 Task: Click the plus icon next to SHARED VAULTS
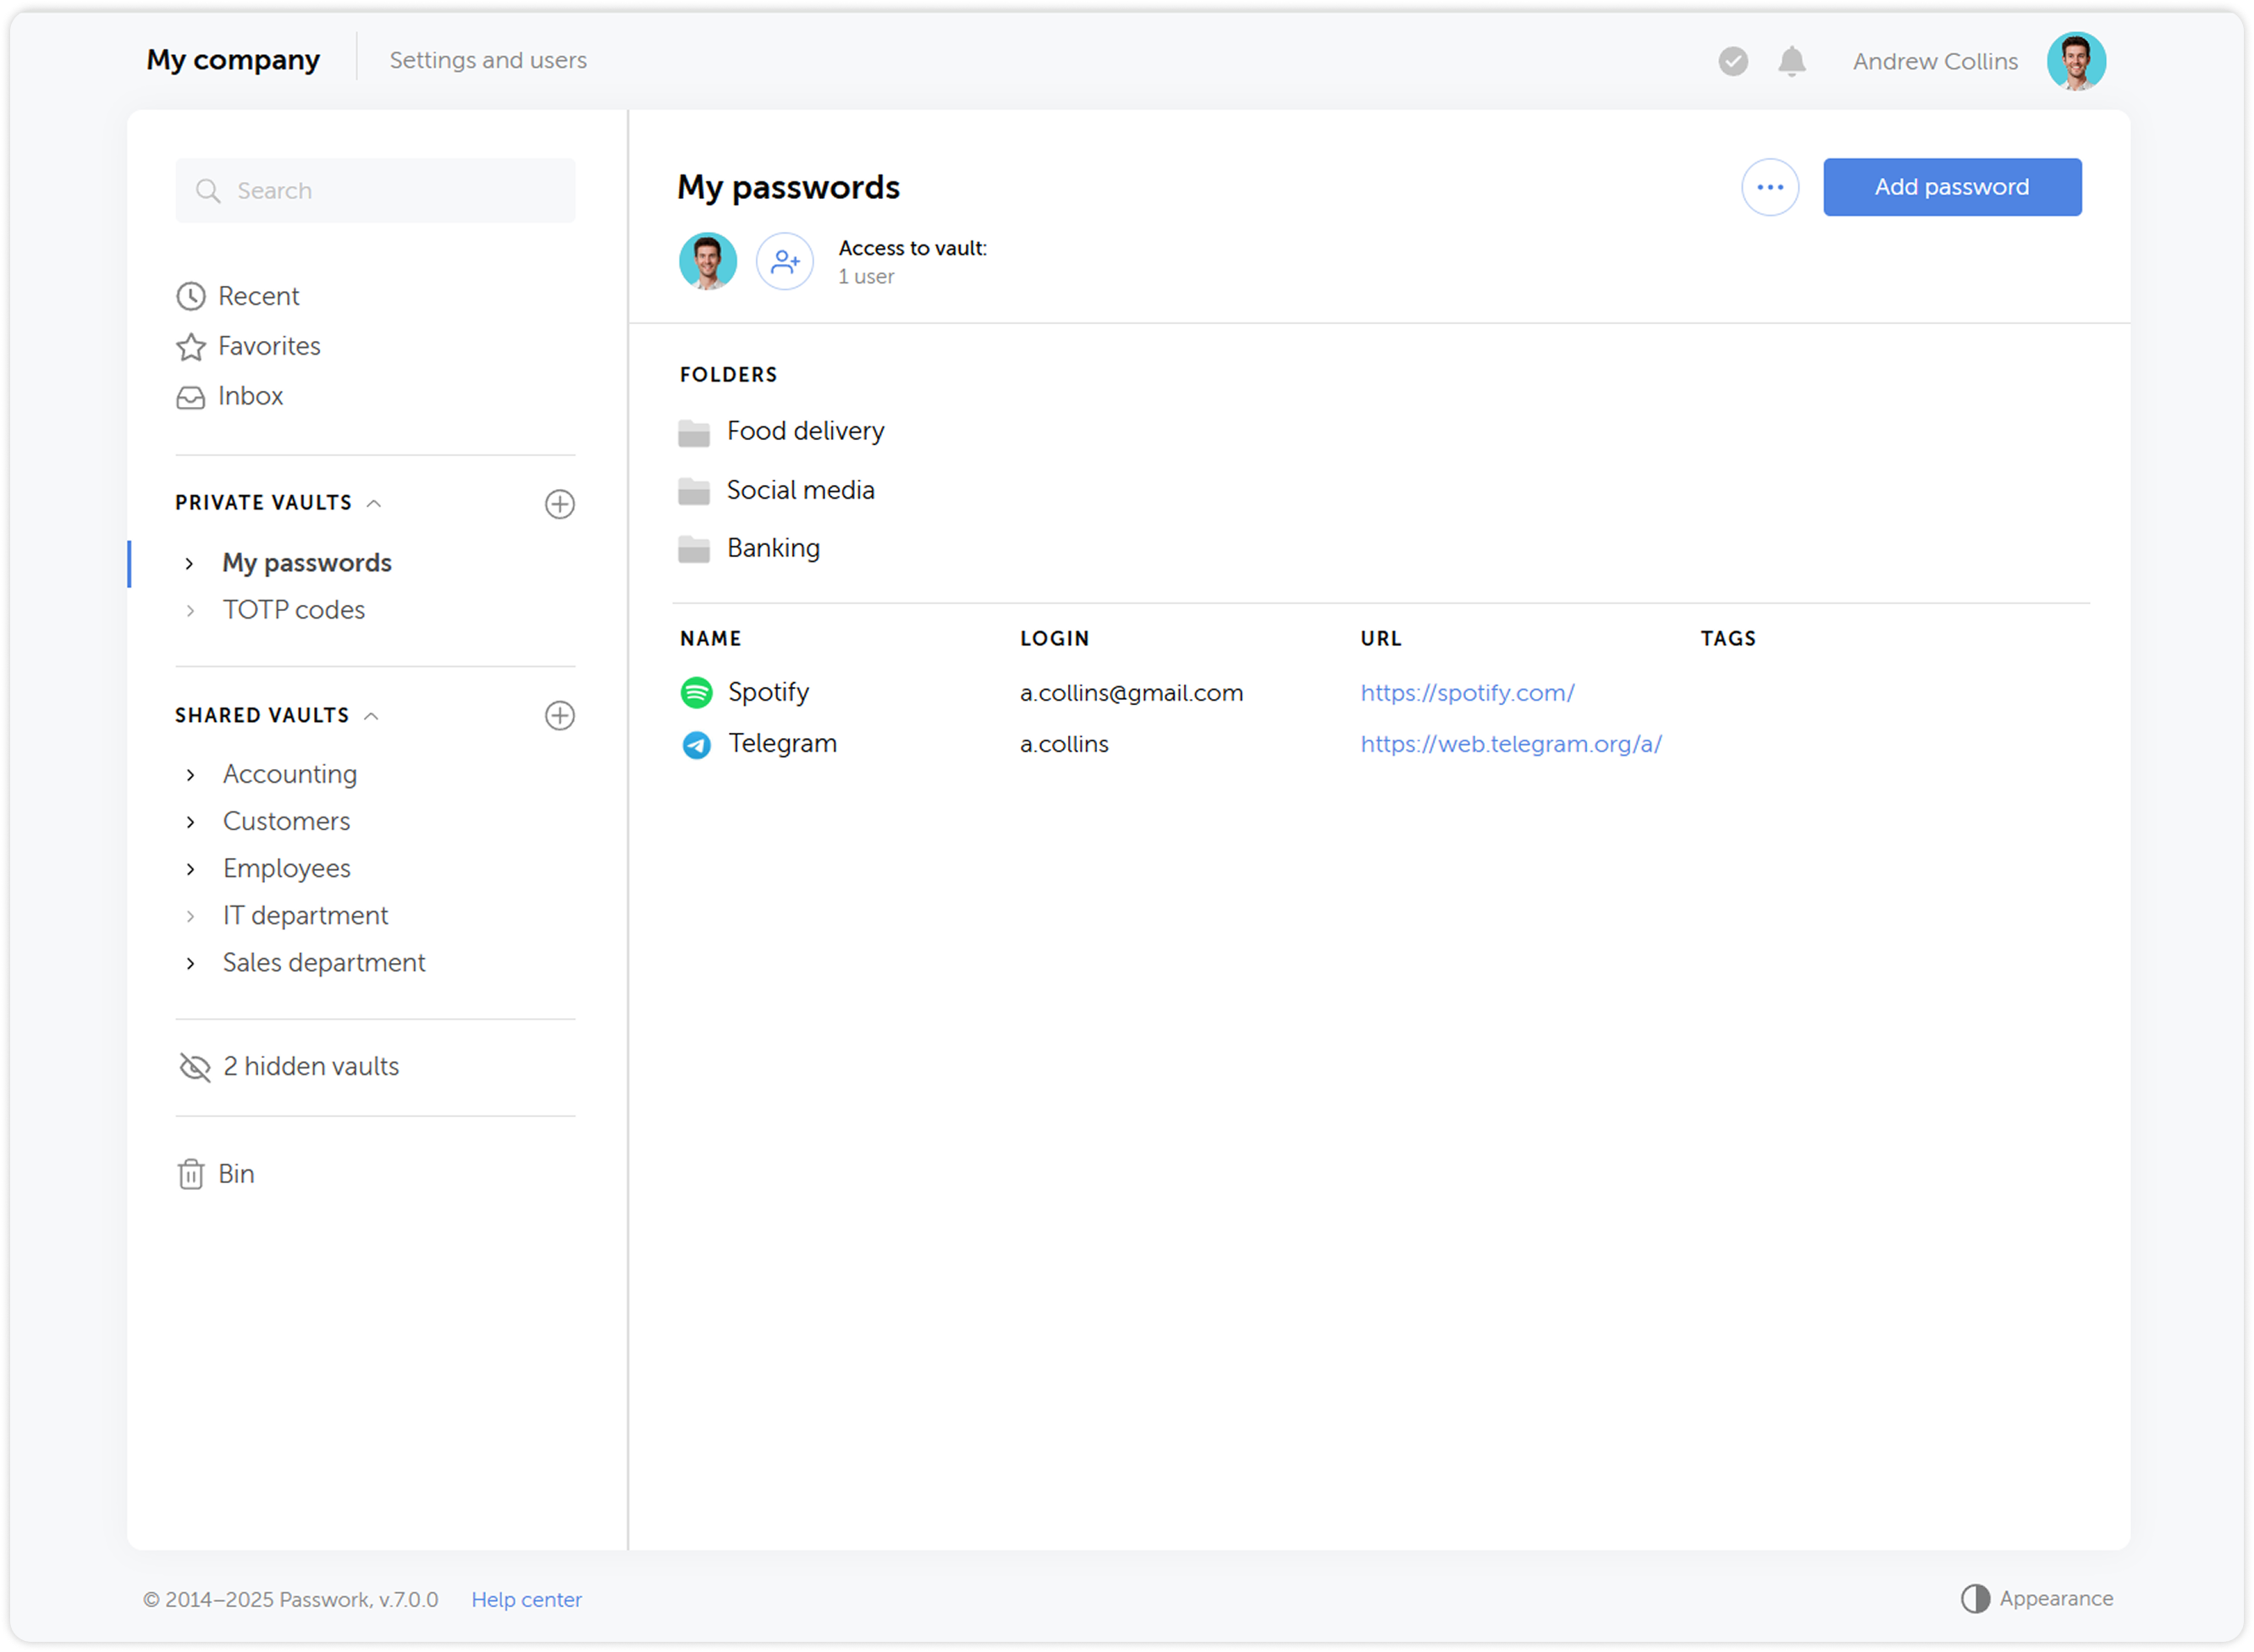[x=560, y=715]
